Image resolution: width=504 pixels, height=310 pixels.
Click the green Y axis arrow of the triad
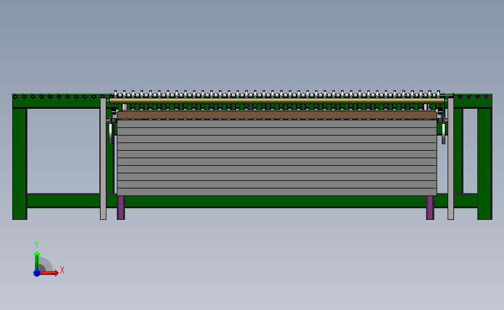[x=37, y=261]
